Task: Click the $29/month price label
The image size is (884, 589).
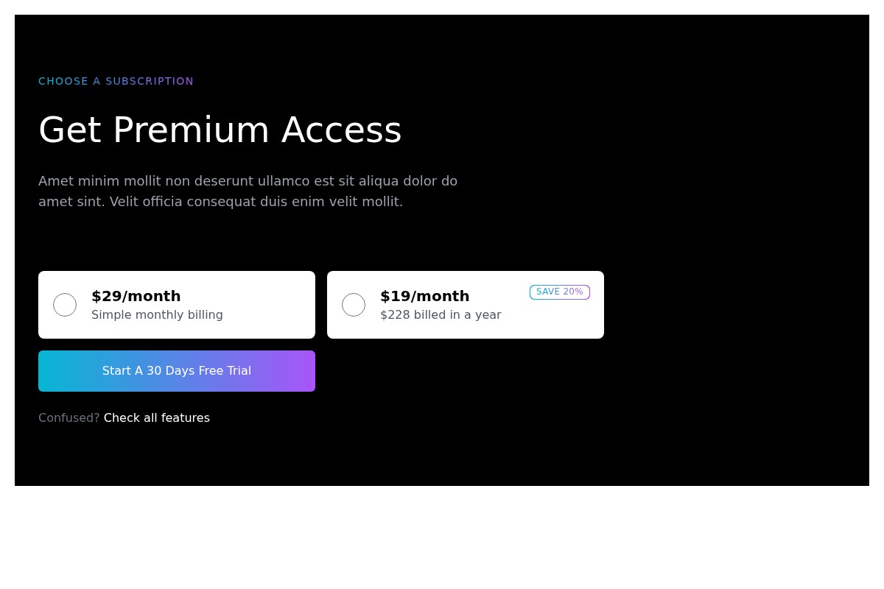Action: click(136, 296)
